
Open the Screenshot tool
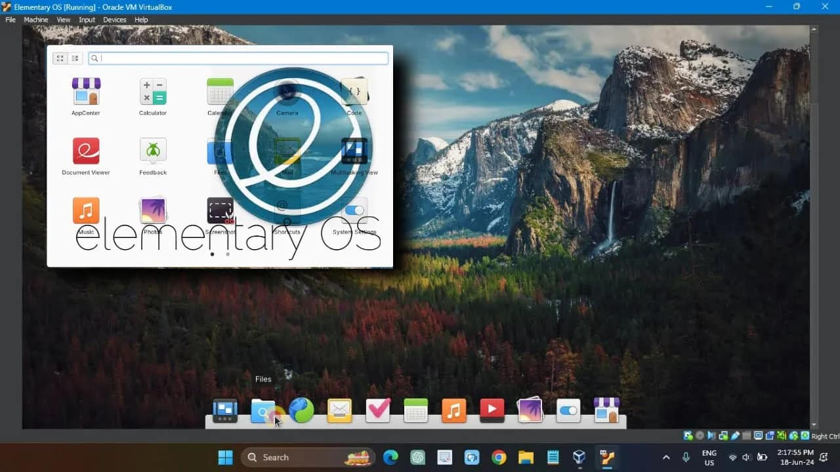(x=220, y=210)
